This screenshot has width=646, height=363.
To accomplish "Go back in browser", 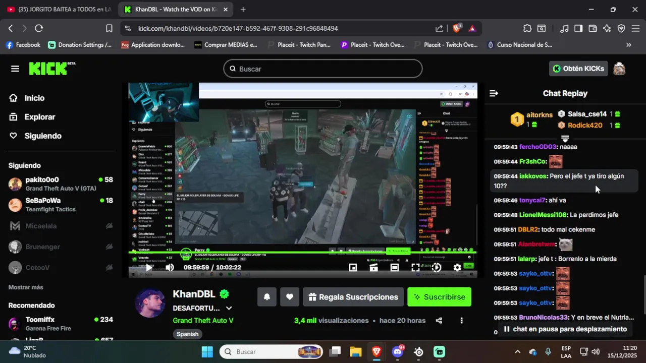I will (x=11, y=29).
